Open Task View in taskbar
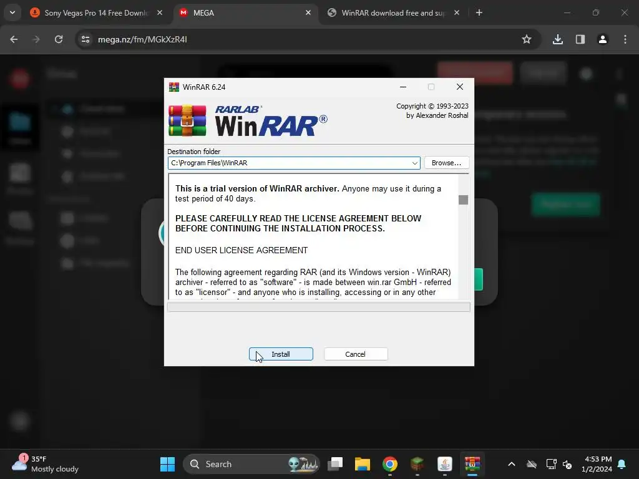 click(x=335, y=464)
